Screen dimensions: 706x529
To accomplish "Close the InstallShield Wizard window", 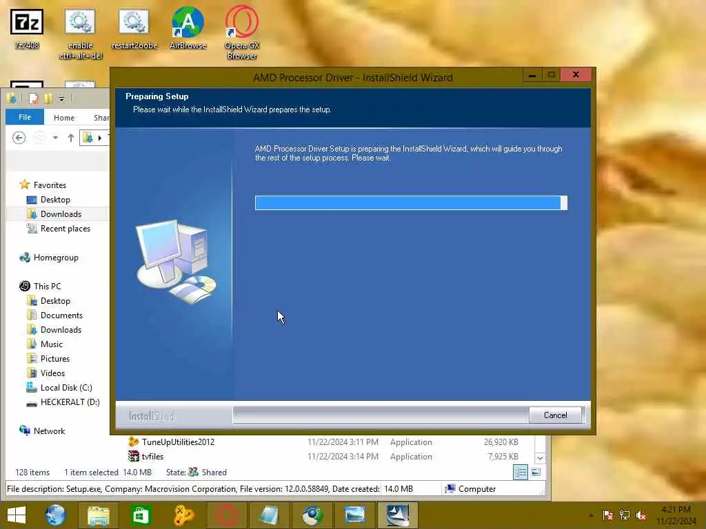I will tap(576, 74).
